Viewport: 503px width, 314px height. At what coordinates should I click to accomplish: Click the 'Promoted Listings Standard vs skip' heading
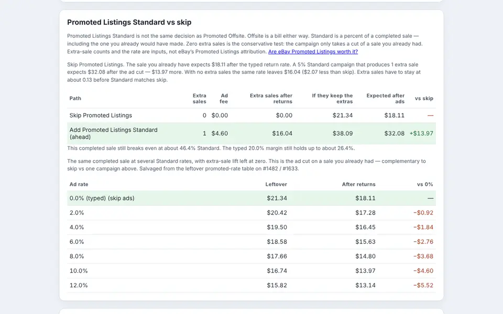click(129, 22)
